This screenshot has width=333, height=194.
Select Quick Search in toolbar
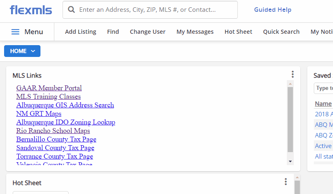click(x=281, y=32)
